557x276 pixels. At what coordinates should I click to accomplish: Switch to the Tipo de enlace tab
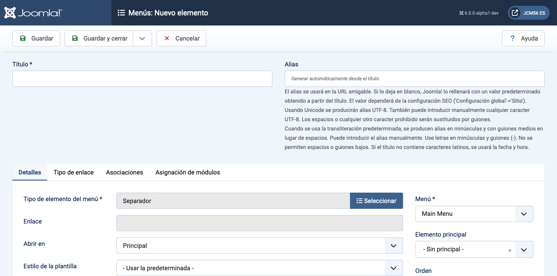[x=73, y=172]
